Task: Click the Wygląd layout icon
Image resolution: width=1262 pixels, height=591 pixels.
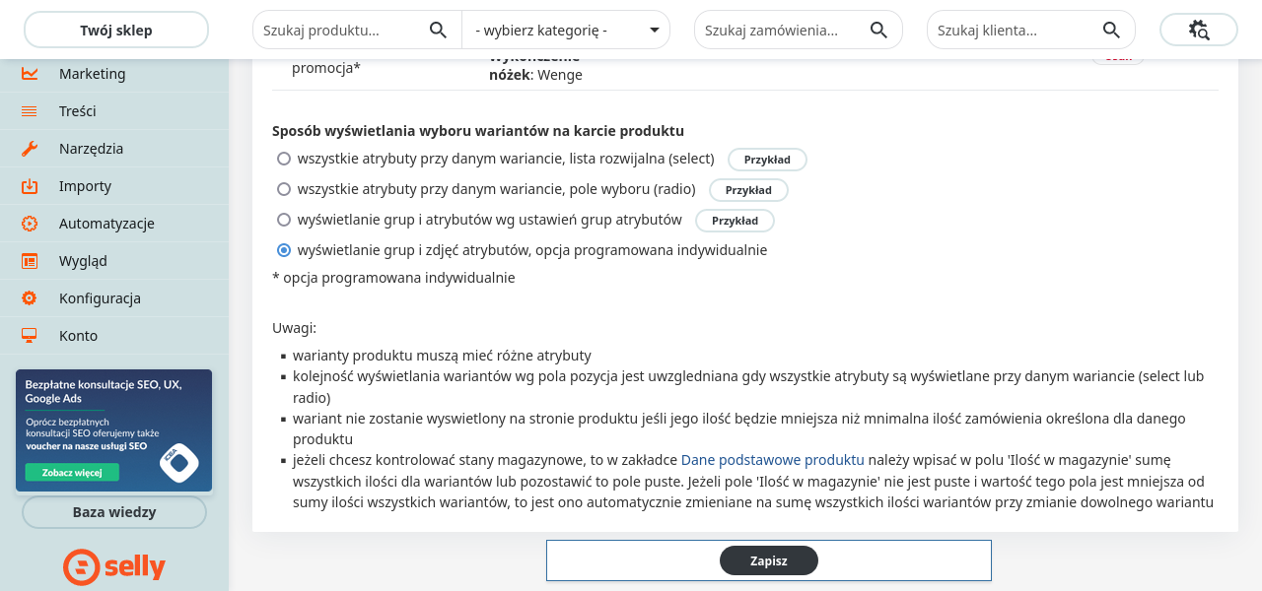Action: point(30,261)
